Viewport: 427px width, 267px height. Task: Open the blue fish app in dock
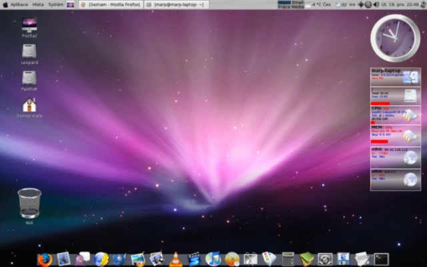pos(119,259)
